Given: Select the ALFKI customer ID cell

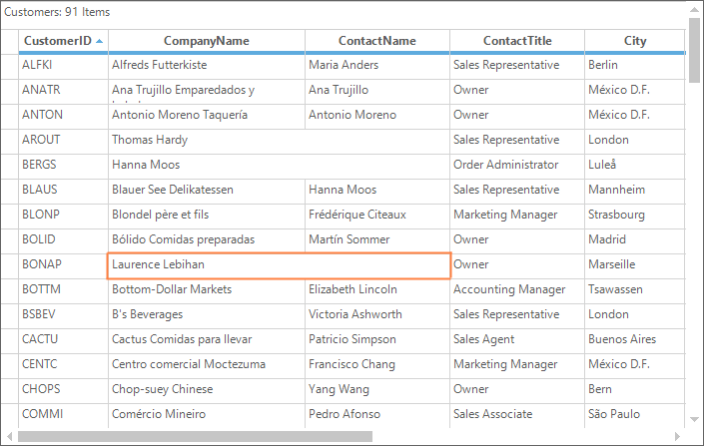Looking at the screenshot, I should coord(63,65).
